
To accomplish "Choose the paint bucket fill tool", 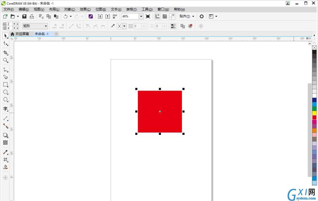I will (x=5, y=167).
